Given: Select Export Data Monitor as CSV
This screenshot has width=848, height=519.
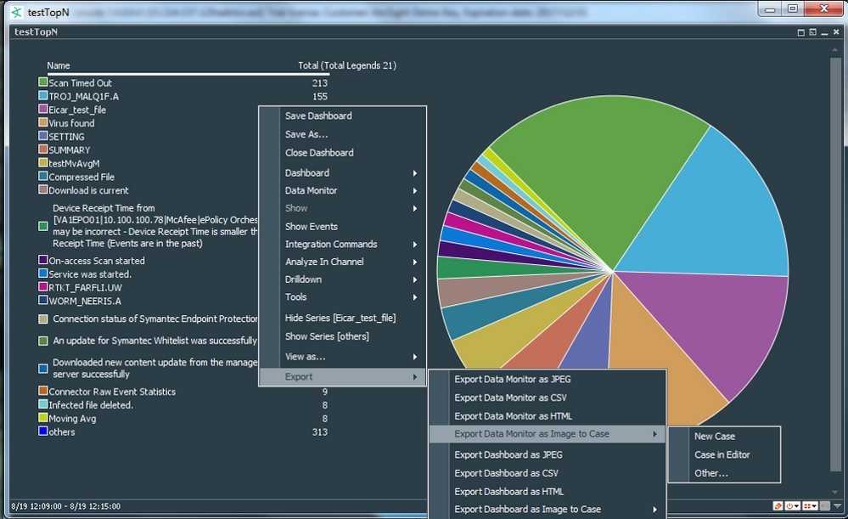Looking at the screenshot, I should point(548,398).
